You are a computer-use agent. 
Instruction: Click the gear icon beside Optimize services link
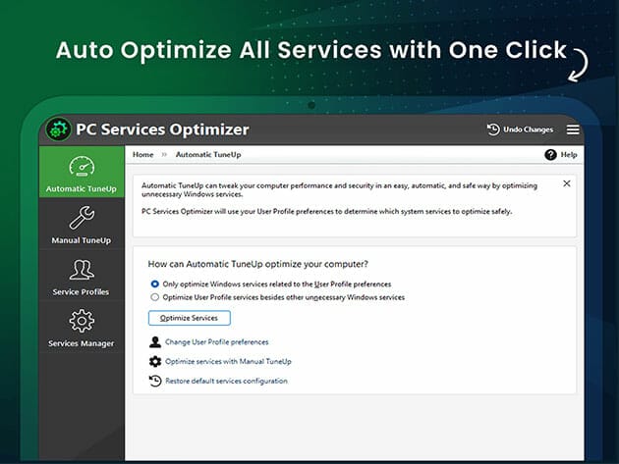tap(154, 361)
